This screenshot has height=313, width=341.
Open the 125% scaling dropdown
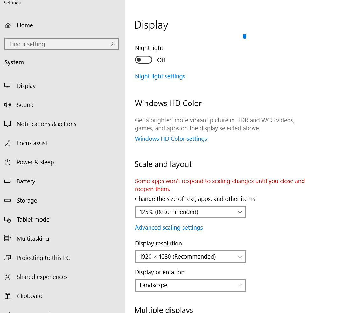click(x=190, y=212)
